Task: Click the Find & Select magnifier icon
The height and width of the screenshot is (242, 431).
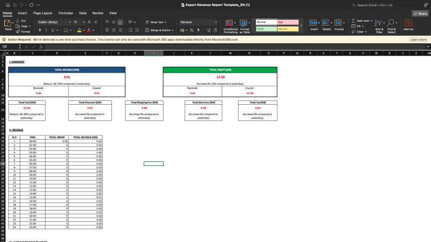Action: (391, 23)
